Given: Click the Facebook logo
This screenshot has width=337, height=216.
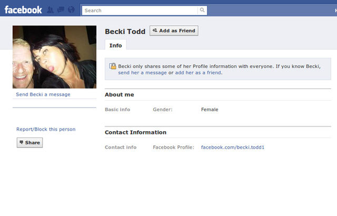Looking at the screenshot, I should [23, 9].
